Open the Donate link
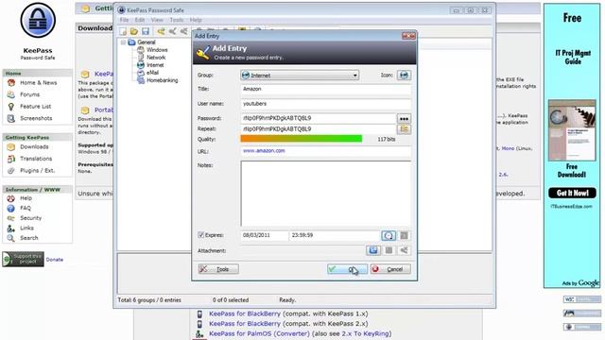Viewport: 605px width, 340px height. [x=55, y=260]
